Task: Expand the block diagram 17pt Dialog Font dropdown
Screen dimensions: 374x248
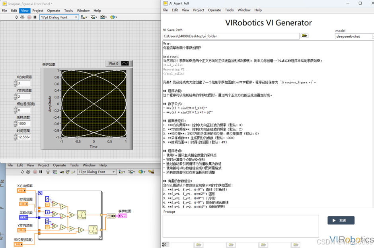Action: 113,172
